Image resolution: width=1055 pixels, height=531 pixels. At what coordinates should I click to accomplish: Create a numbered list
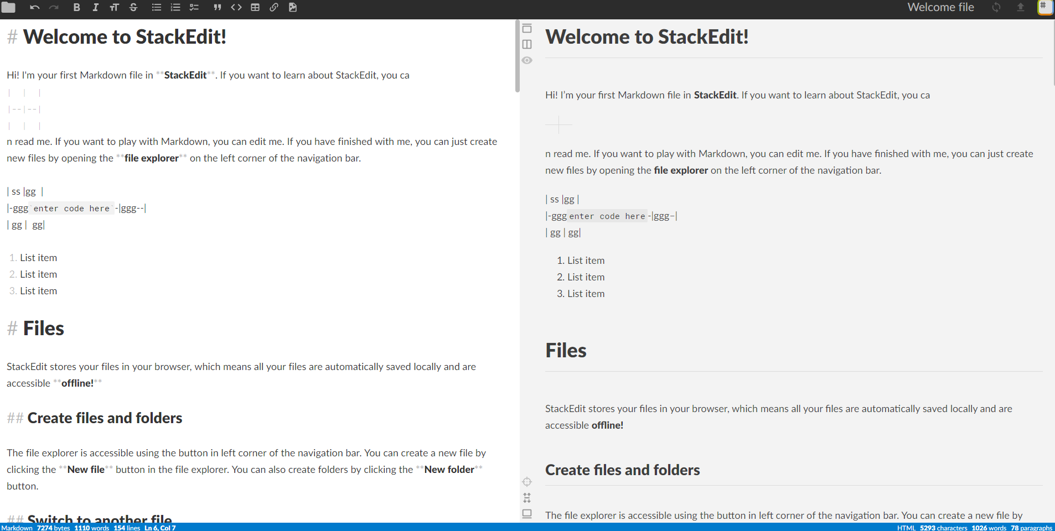tap(175, 7)
